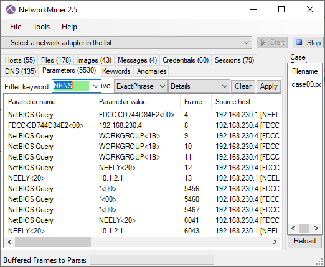This screenshot has width=325, height=267.
Task: Expand the filter keyword history dropdown arrow
Action: 95,86
